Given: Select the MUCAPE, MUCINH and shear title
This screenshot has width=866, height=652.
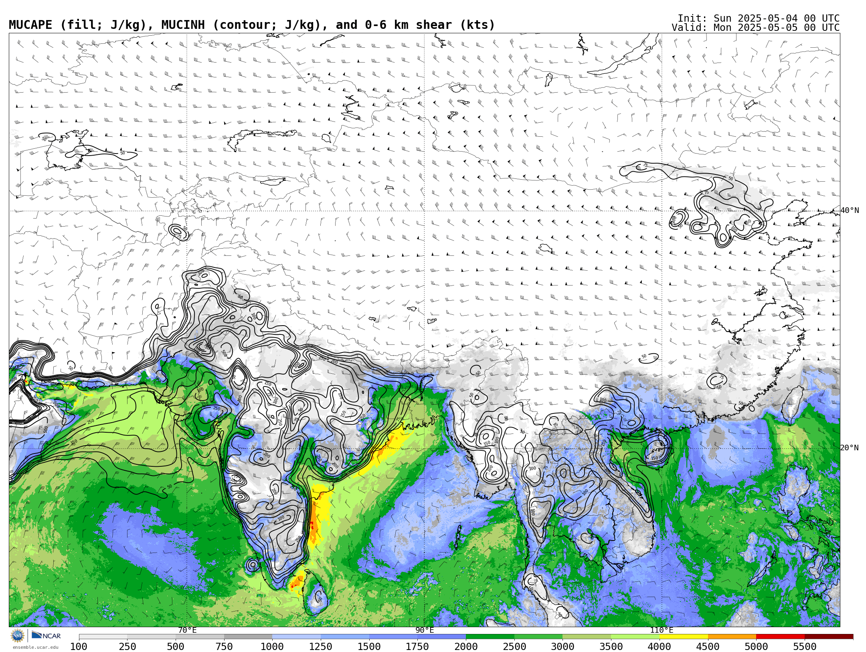Looking at the screenshot, I should tap(252, 25).
